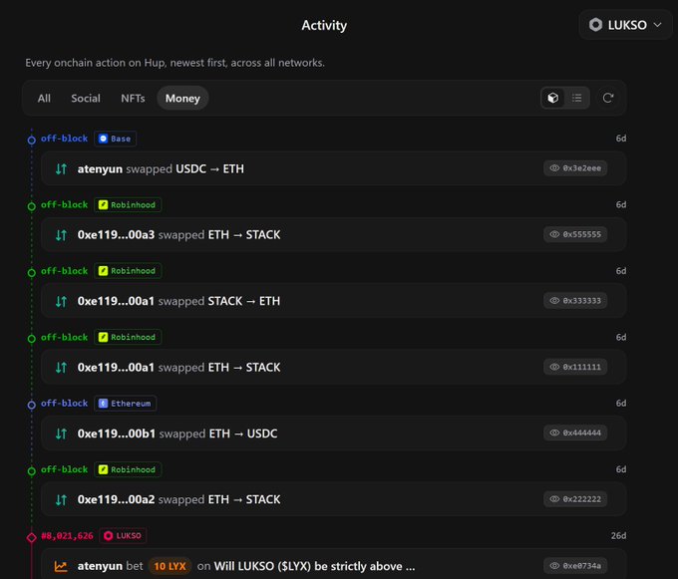
Task: View transaction 0x3e2eee
Action: tap(575, 168)
